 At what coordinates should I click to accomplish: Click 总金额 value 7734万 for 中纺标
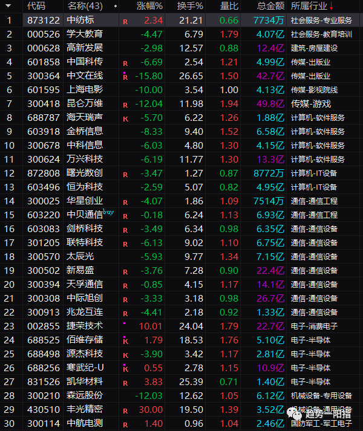pyautogui.click(x=269, y=21)
